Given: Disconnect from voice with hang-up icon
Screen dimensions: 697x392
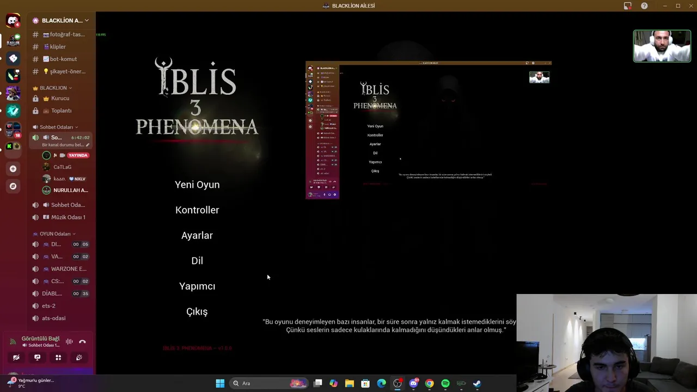Looking at the screenshot, I should point(82,342).
